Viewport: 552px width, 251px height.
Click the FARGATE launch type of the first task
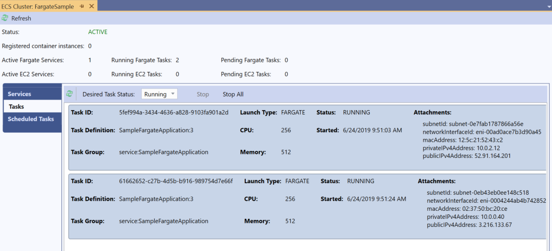(293, 113)
